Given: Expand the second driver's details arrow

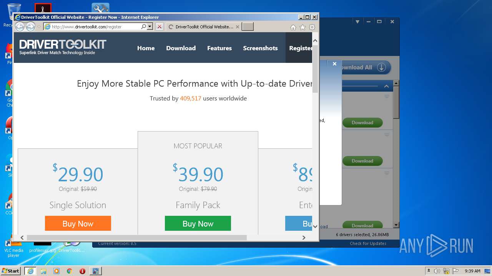Looking at the screenshot, I should tap(387, 135).
